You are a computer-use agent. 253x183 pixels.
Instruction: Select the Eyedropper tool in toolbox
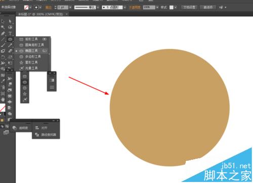point(3,81)
